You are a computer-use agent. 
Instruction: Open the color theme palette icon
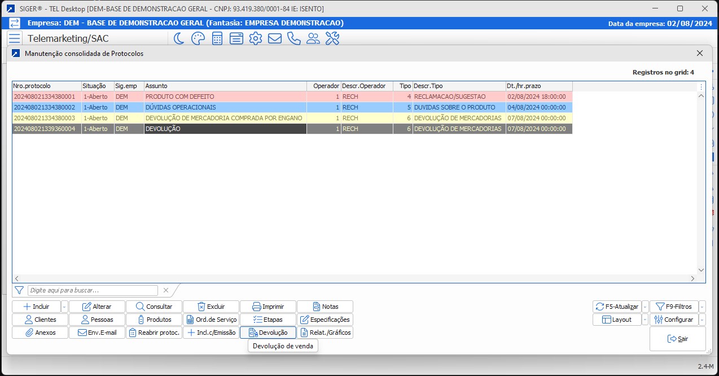[x=198, y=38]
